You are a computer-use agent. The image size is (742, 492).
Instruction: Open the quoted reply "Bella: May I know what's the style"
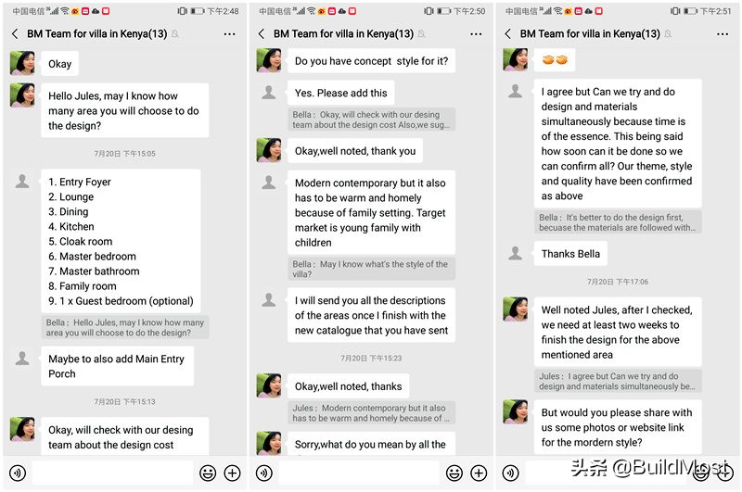[x=370, y=270]
